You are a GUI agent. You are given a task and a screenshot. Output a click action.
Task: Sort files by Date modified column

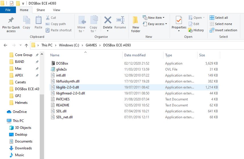tap(135, 55)
